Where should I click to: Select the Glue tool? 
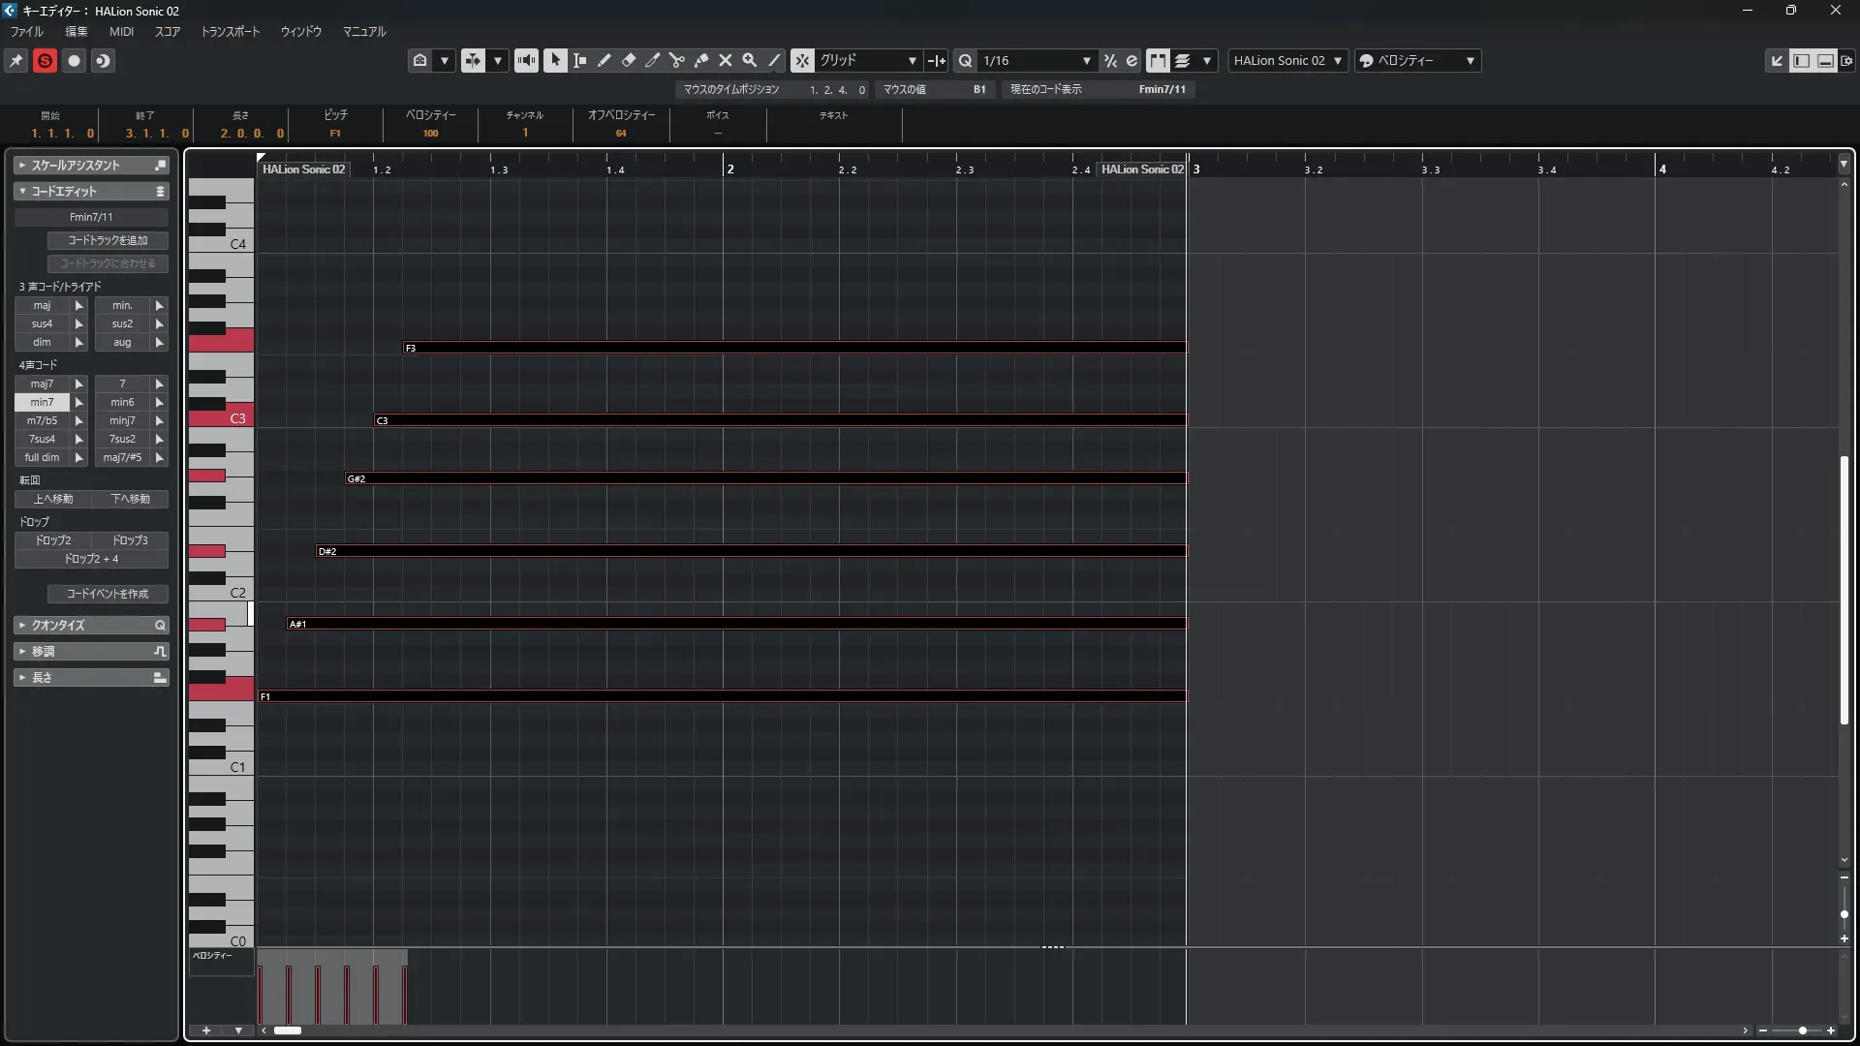click(x=701, y=60)
